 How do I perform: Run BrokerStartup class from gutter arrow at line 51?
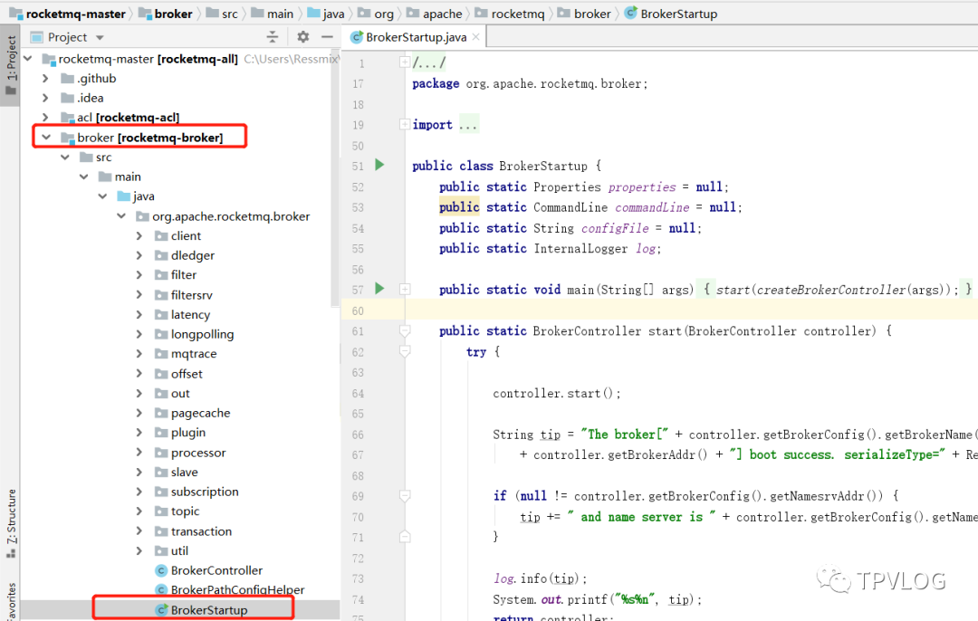coord(379,165)
